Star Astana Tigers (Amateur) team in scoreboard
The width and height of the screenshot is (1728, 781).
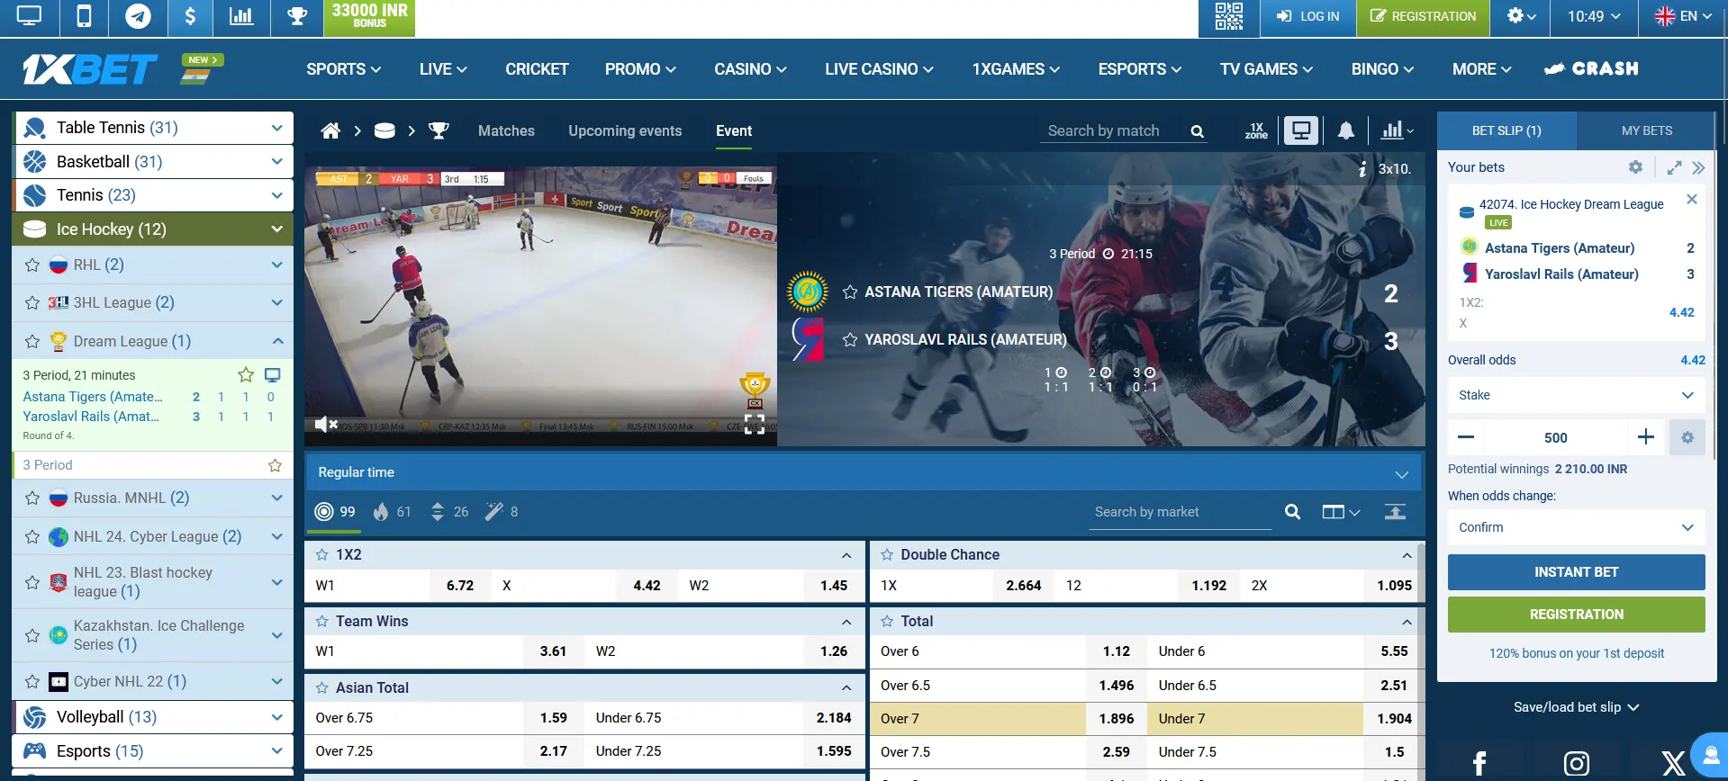tap(849, 292)
